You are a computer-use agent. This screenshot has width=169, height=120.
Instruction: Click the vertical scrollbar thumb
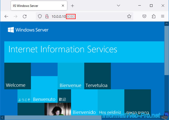166,50
